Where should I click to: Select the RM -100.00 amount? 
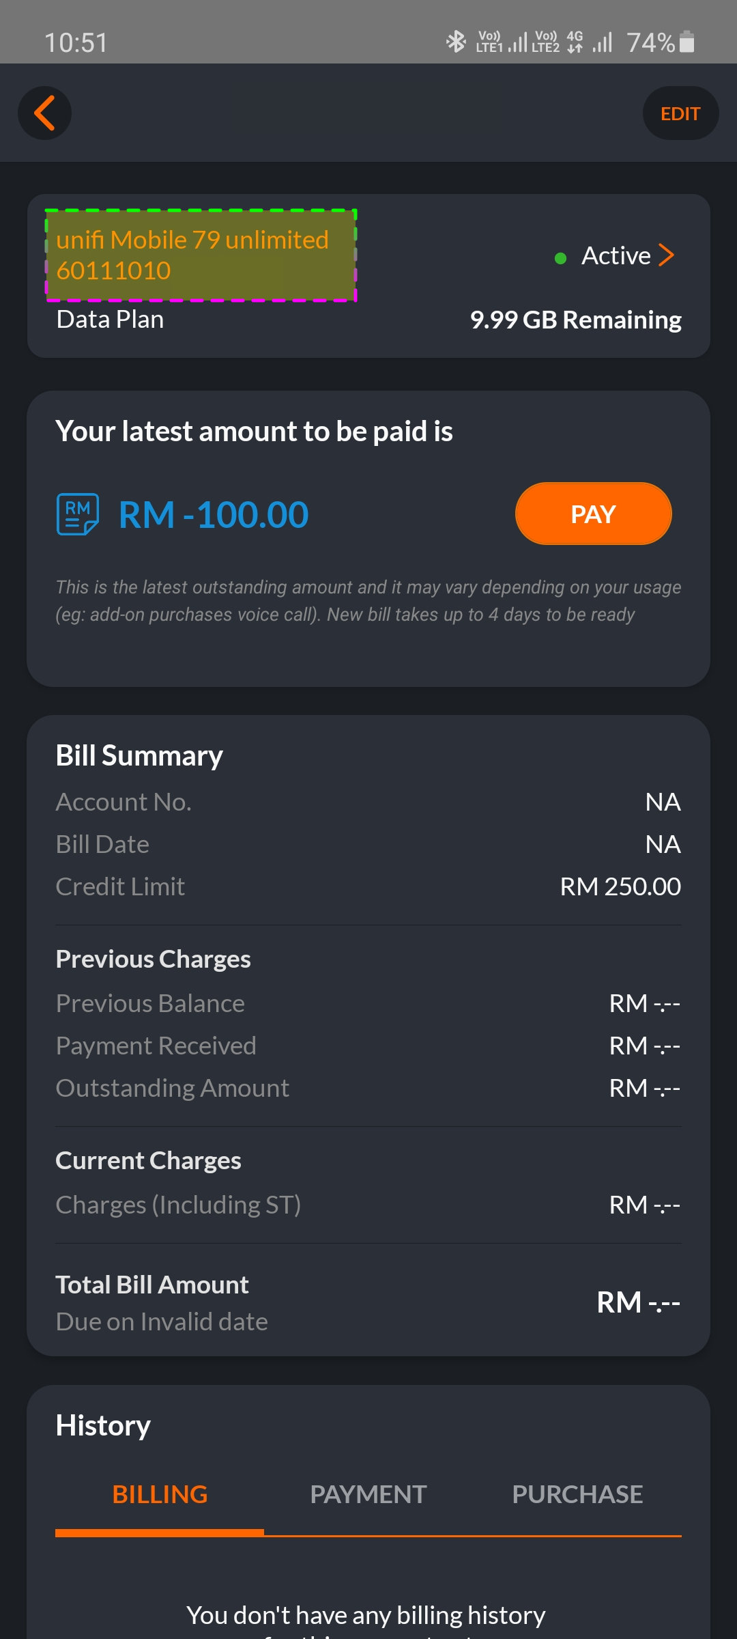pyautogui.click(x=214, y=514)
